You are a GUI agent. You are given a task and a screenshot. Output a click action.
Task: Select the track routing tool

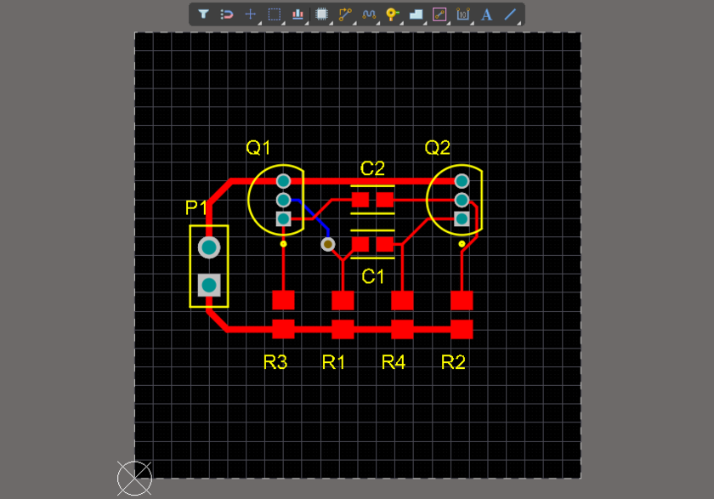[345, 14]
